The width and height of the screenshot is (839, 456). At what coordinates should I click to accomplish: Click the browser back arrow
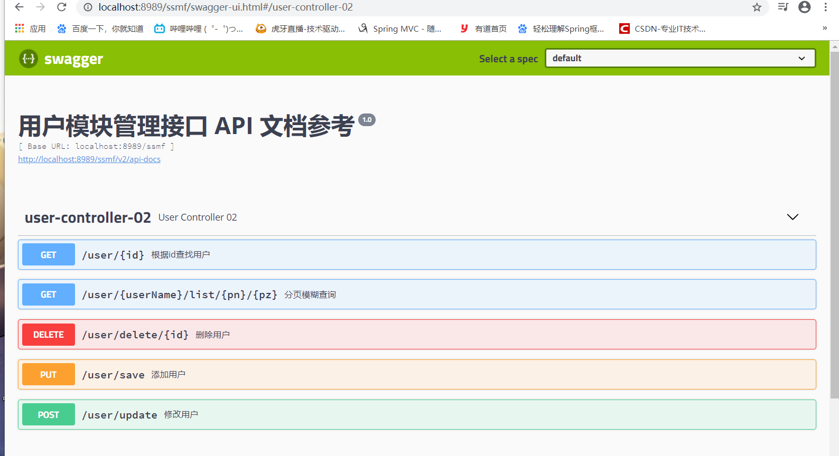[x=20, y=7]
